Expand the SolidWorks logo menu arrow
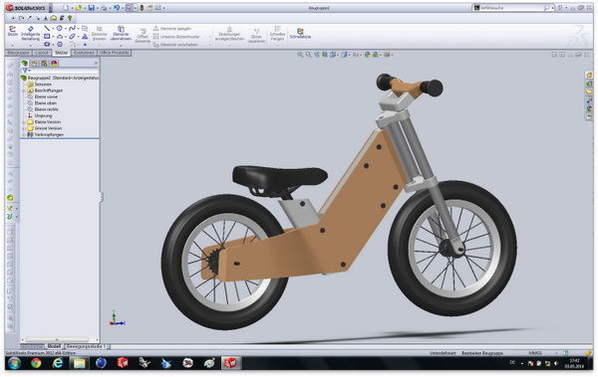The height and width of the screenshot is (377, 598). pos(51,8)
